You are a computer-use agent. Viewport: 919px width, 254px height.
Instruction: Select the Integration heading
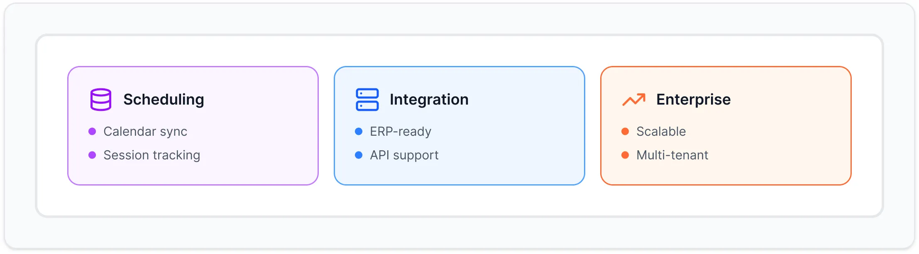(429, 100)
